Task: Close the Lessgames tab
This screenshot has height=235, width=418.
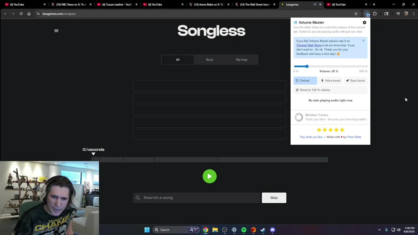Action: pyautogui.click(x=320, y=5)
